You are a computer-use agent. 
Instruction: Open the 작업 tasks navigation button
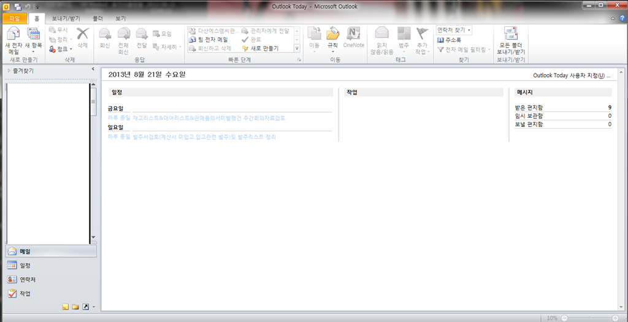[51, 294]
